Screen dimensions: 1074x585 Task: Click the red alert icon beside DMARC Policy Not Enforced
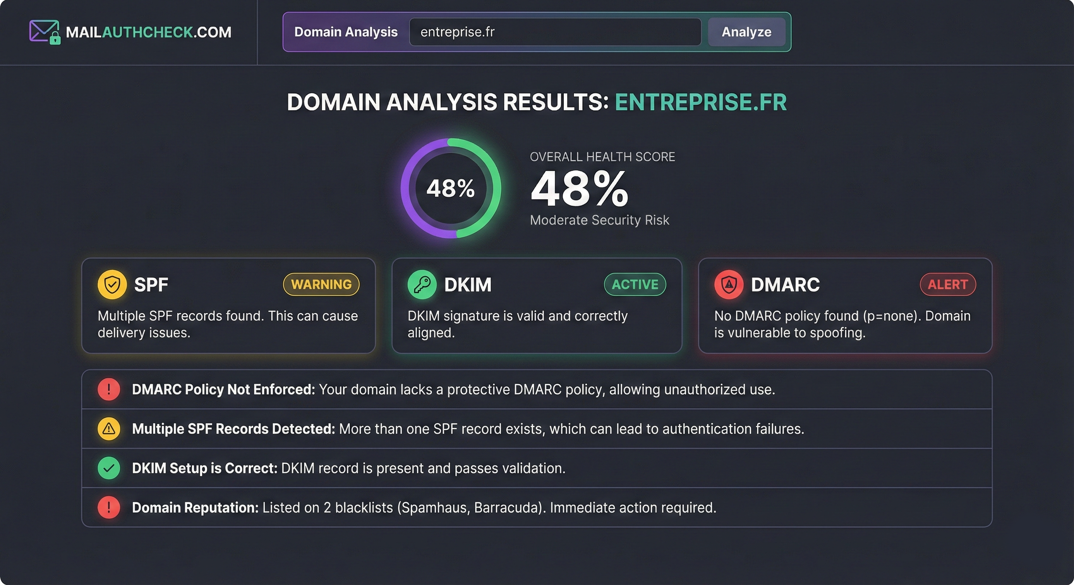point(109,389)
